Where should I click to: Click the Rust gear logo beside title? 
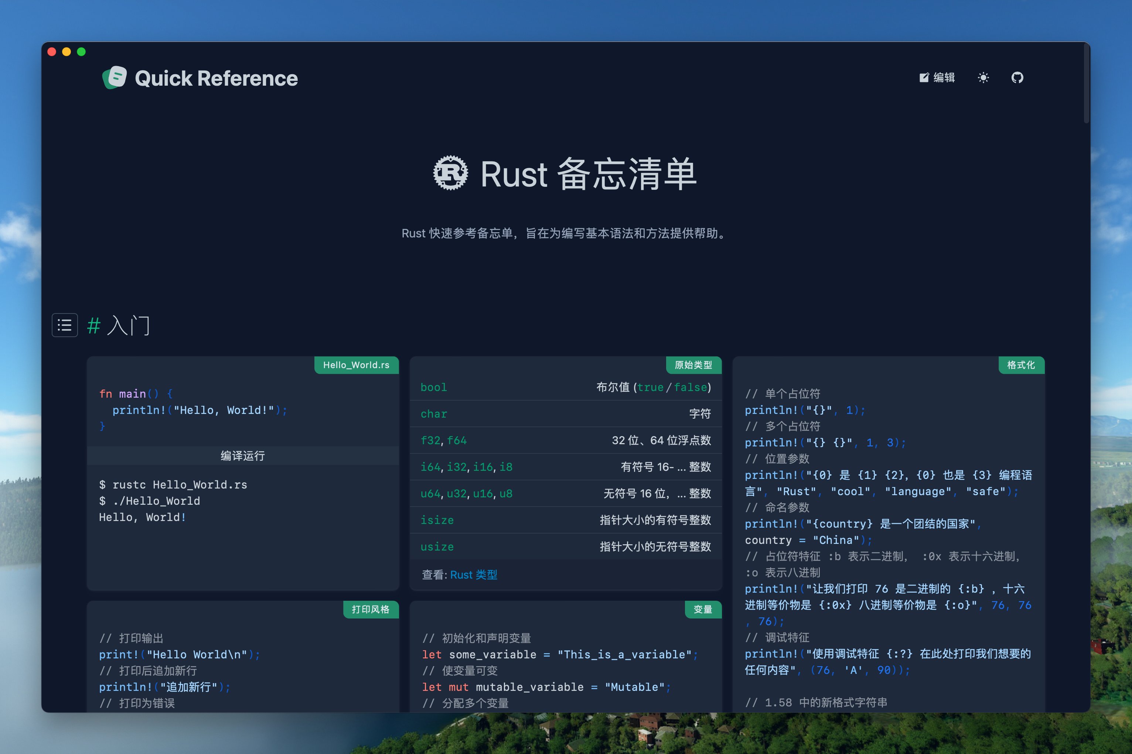(450, 173)
